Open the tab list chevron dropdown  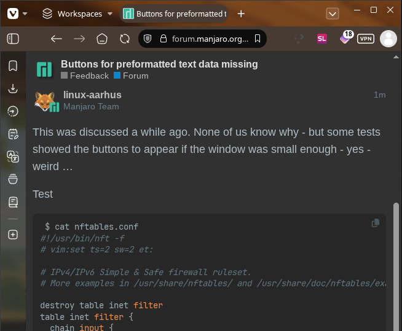[x=333, y=14]
